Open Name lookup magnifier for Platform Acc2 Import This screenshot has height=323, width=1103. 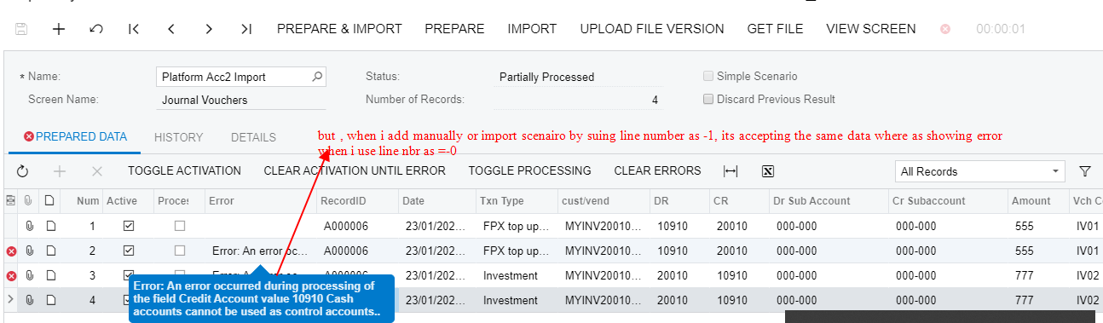tap(317, 77)
